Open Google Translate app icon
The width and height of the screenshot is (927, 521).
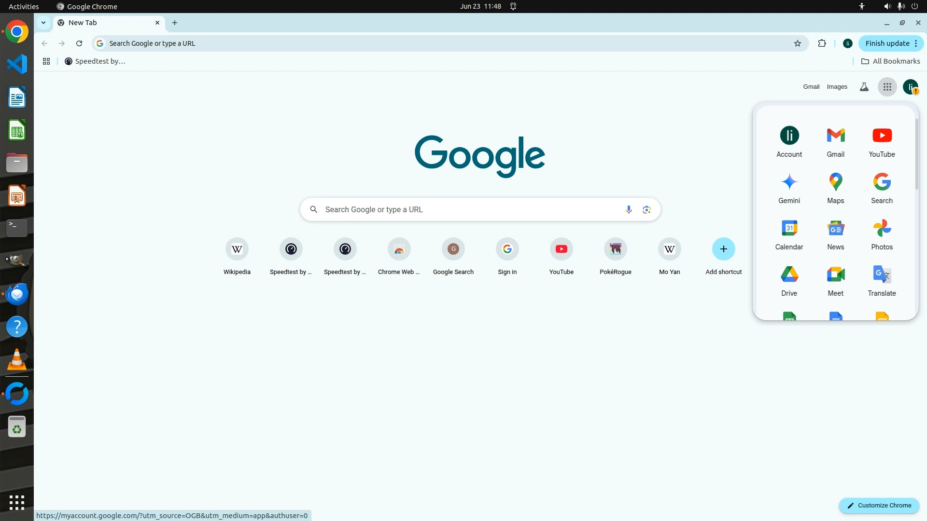point(882,281)
